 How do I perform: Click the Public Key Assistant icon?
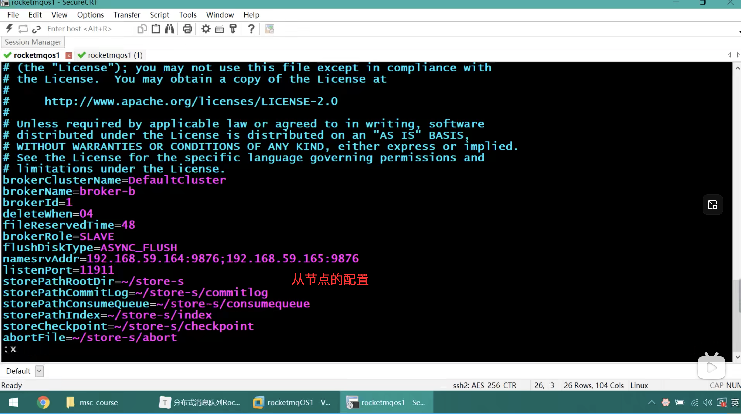tap(233, 29)
